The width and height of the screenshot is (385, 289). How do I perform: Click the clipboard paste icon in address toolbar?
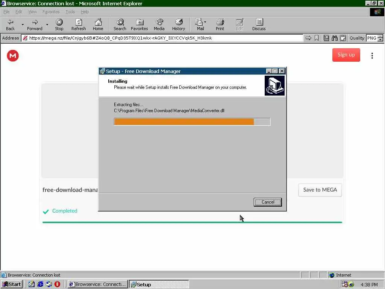(x=343, y=38)
